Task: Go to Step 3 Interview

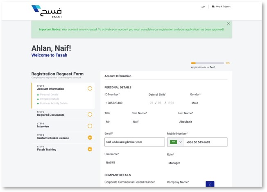Action: click(43, 126)
